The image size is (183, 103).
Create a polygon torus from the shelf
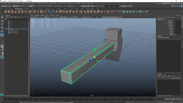click(x=19, y=11)
